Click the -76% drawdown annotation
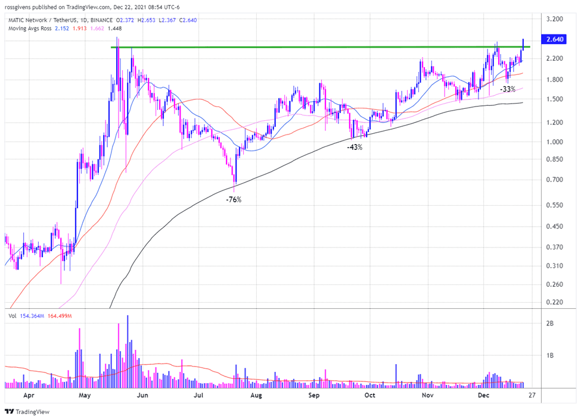 coord(234,200)
